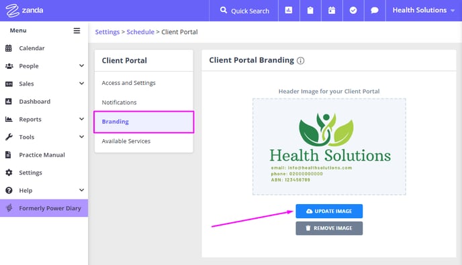Follow the Schedule breadcrumb link

pyautogui.click(x=140, y=32)
